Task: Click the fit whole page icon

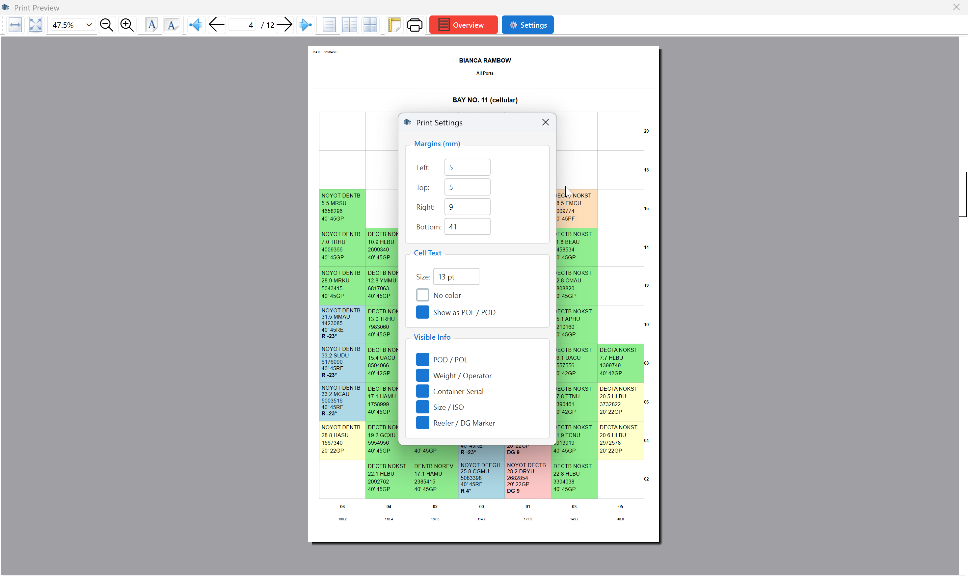Action: pos(36,25)
